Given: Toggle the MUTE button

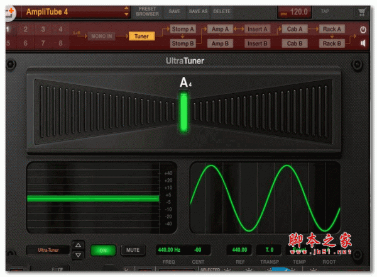Looking at the screenshot, I should pos(133,251).
